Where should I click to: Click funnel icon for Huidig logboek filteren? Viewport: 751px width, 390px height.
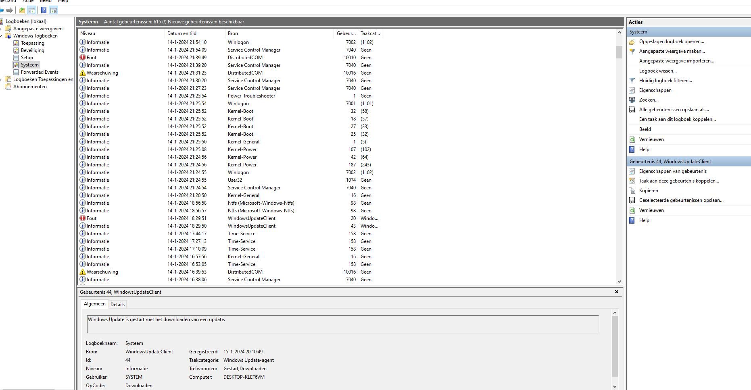tap(632, 81)
